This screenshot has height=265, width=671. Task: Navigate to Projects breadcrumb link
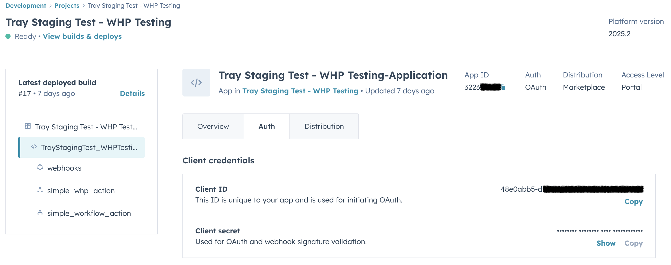pyautogui.click(x=67, y=5)
